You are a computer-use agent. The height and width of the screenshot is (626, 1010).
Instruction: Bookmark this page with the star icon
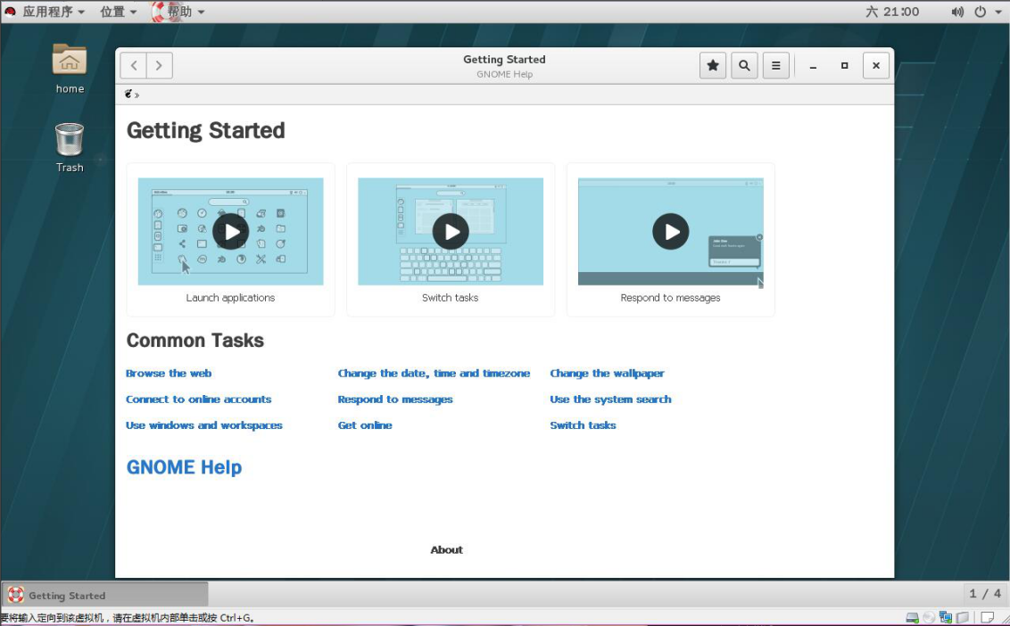[712, 66]
